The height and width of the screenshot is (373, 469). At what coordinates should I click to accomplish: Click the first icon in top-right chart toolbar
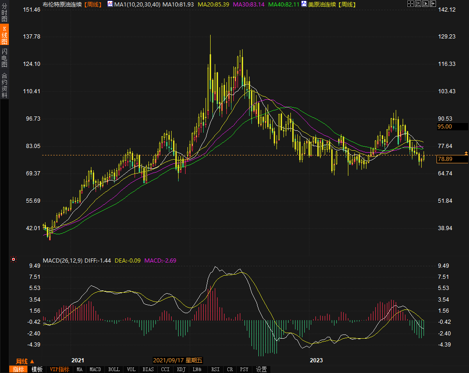[x=410, y=4]
